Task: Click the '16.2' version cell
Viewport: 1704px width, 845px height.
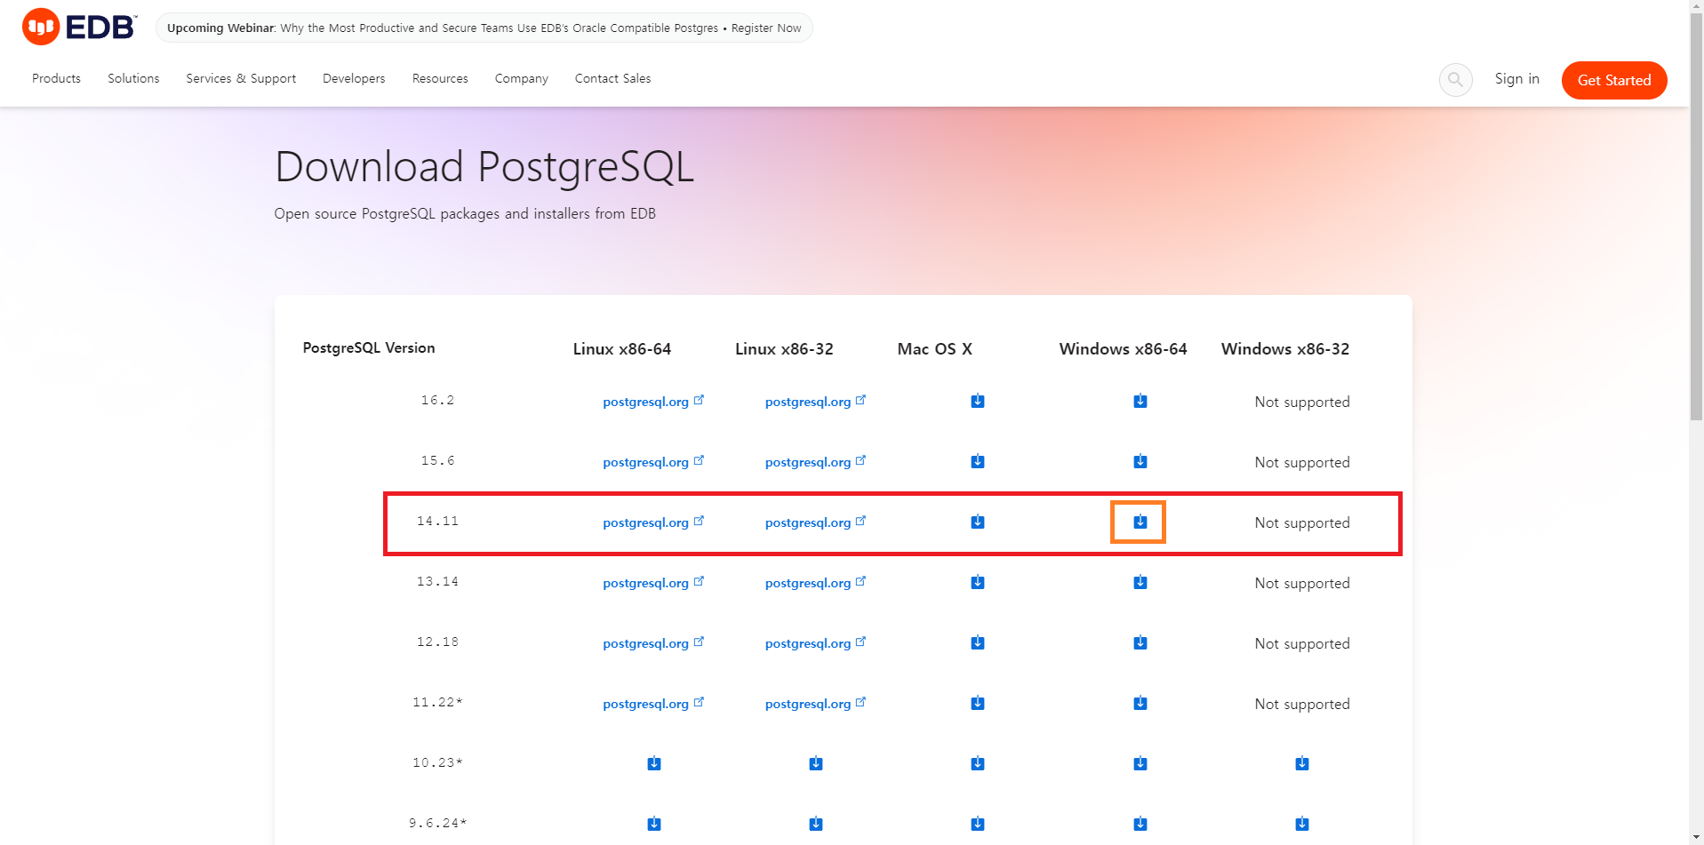Action: click(x=437, y=401)
